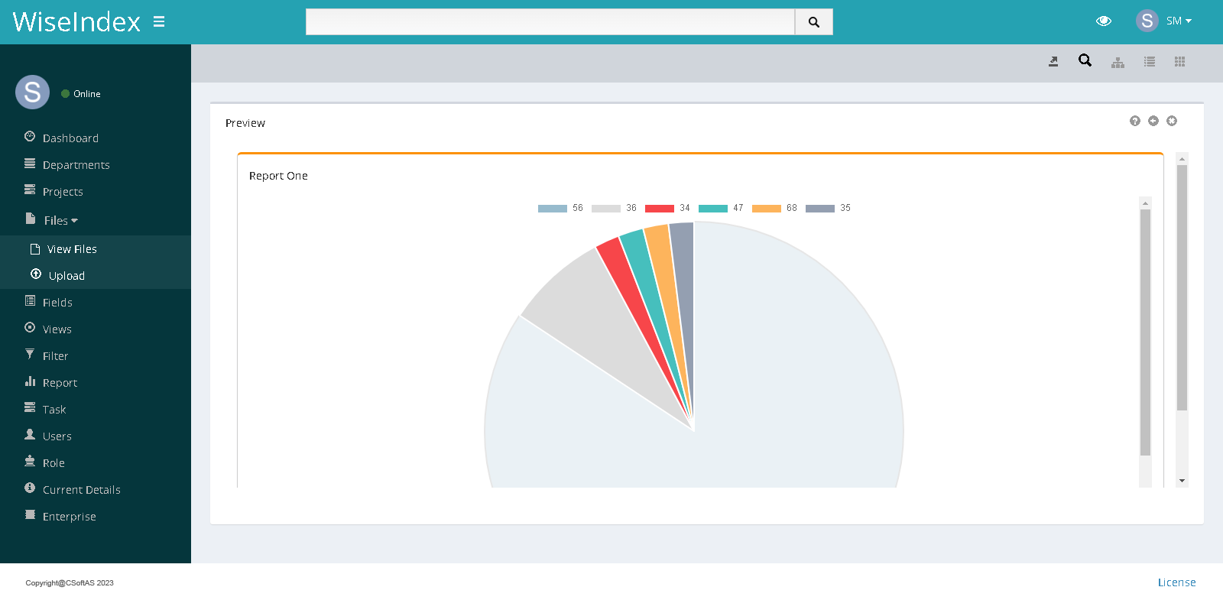Collapse the Files submenu in sidebar
1223x600 pixels.
[60, 220]
